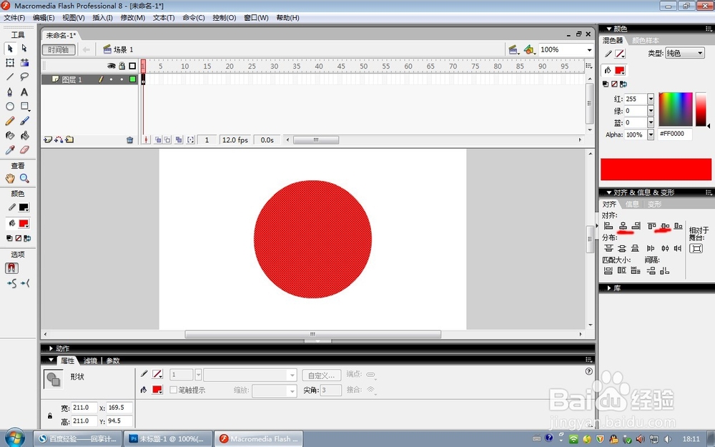Select the Rectangle tool

24,107
